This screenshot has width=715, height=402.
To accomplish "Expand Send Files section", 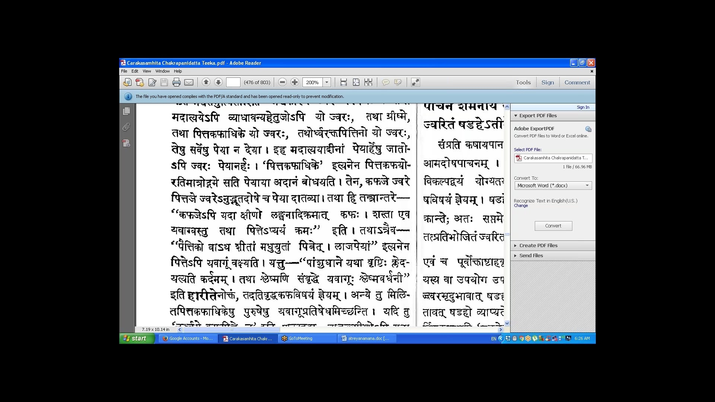I will pos(531,256).
